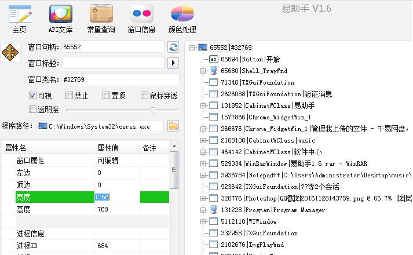Expand the 2168100 CabinetWClass music node
The height and width of the screenshot is (255, 413).
tap(203, 140)
